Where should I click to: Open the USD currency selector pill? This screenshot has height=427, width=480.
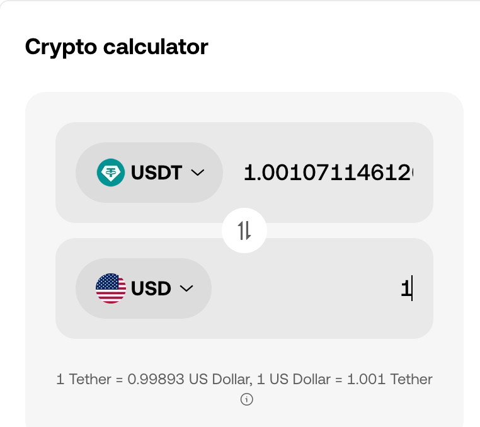(x=144, y=288)
